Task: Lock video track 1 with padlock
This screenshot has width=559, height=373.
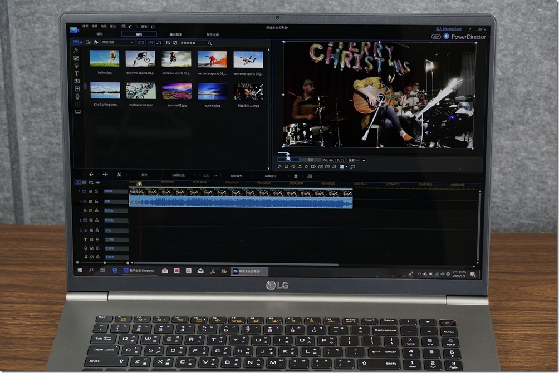Action: click(96, 191)
